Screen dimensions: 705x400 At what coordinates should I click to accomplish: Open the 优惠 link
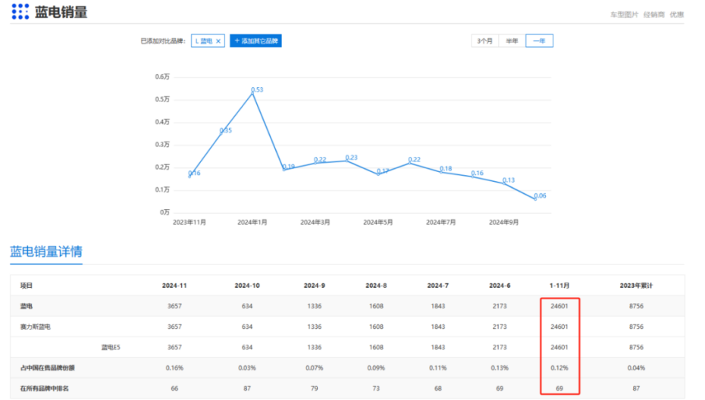click(x=677, y=15)
